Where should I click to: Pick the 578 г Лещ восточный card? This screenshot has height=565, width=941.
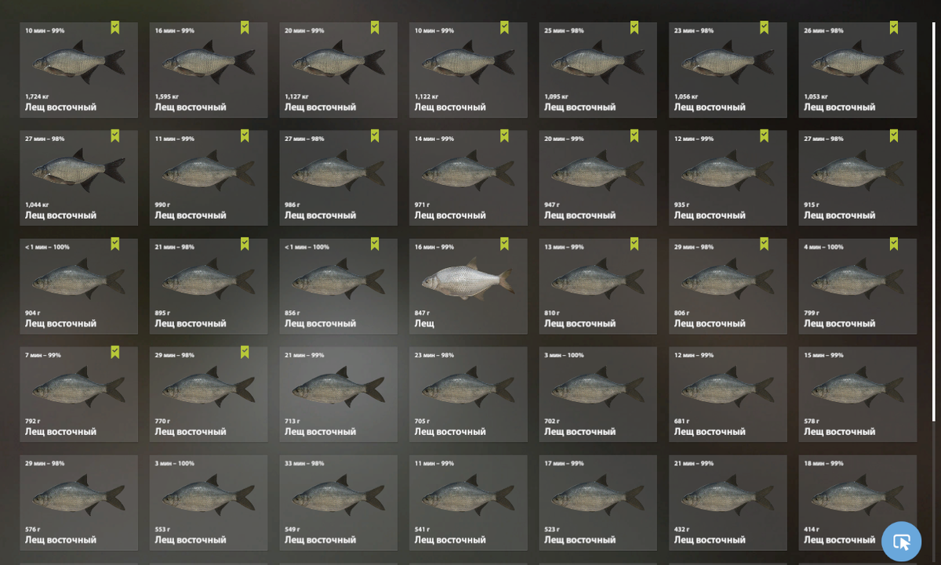pyautogui.click(x=858, y=394)
